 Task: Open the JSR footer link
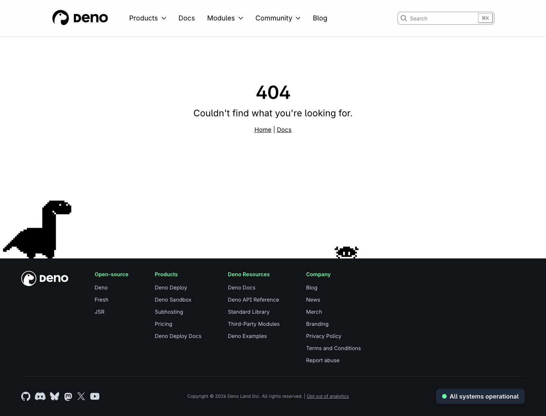pyautogui.click(x=100, y=312)
